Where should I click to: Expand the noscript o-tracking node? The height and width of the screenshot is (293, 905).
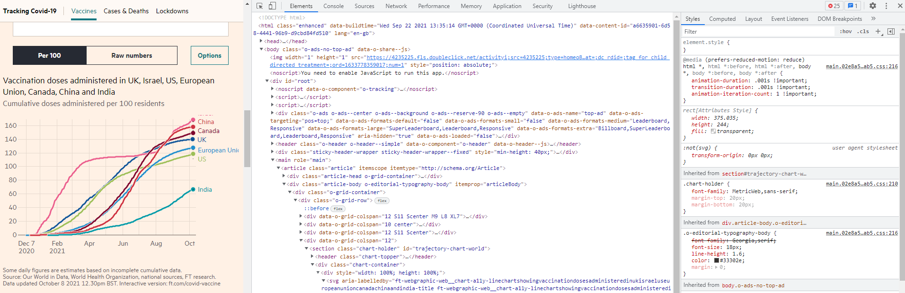coord(273,89)
